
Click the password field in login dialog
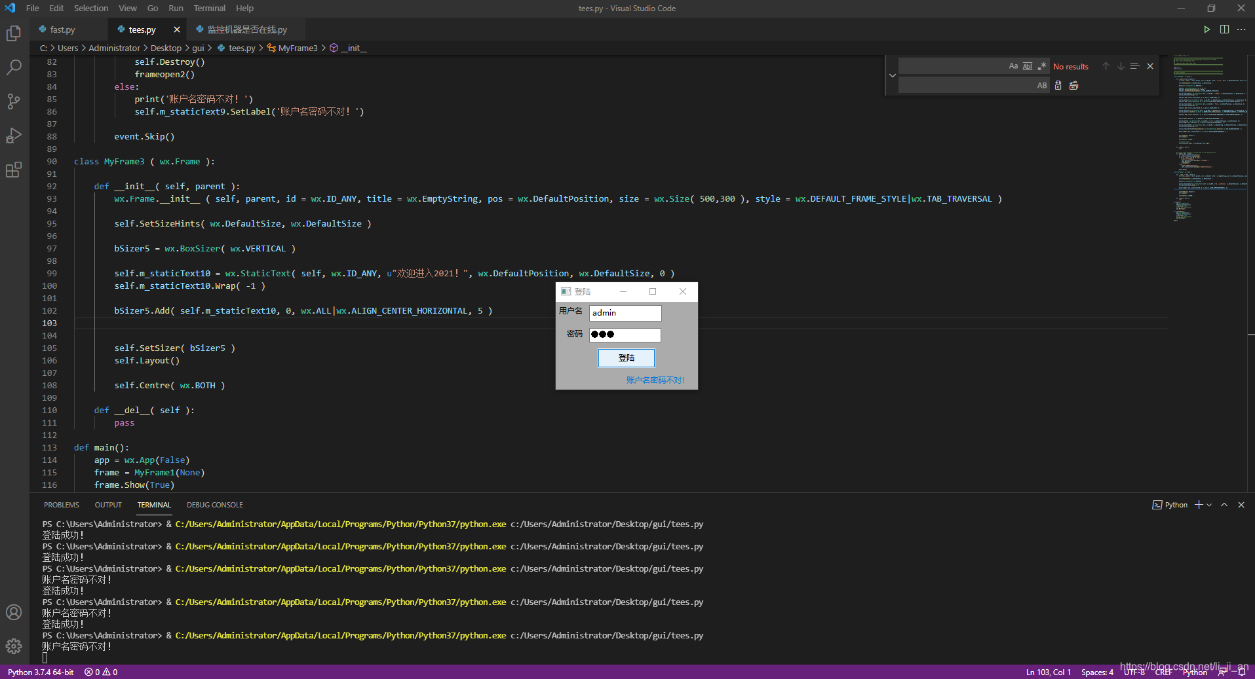[x=625, y=335]
